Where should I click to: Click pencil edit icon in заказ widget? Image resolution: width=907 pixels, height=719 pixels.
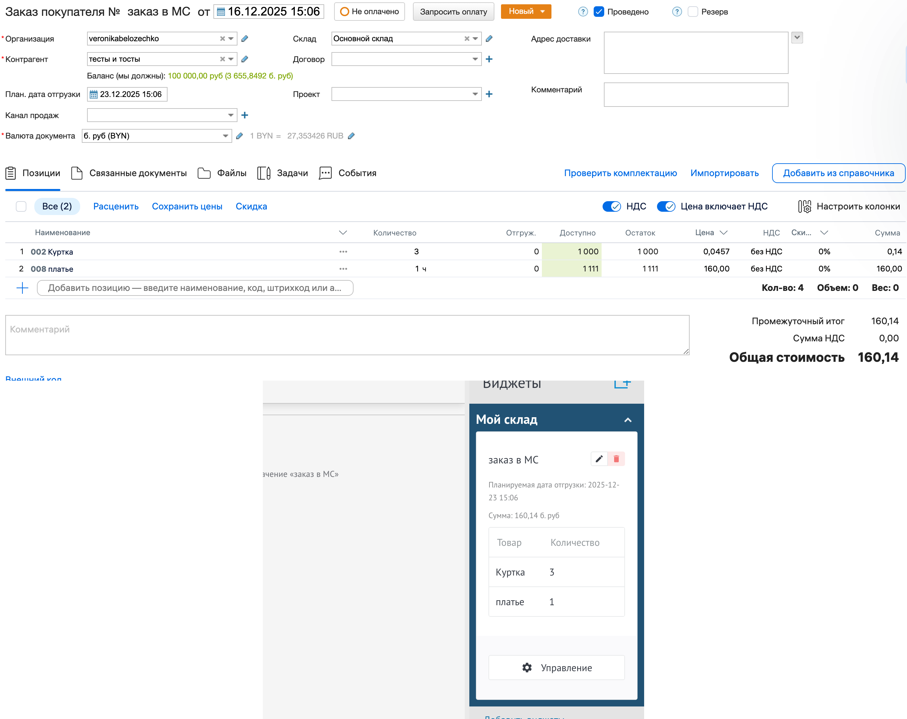[x=599, y=459]
